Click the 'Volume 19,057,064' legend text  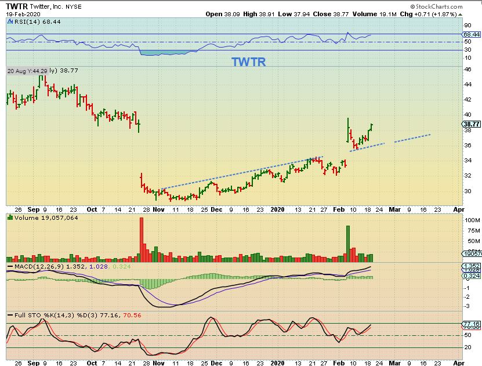[x=46, y=218]
